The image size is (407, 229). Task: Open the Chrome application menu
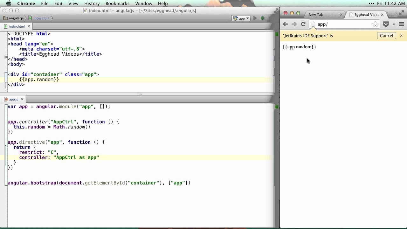coord(26,3)
